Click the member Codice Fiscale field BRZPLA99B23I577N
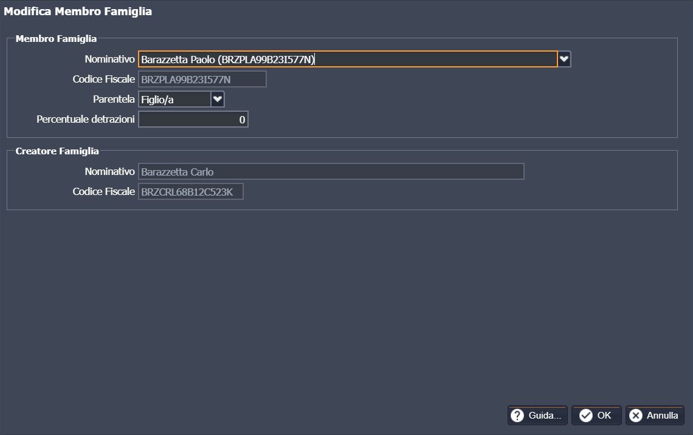The width and height of the screenshot is (693, 435). [202, 79]
